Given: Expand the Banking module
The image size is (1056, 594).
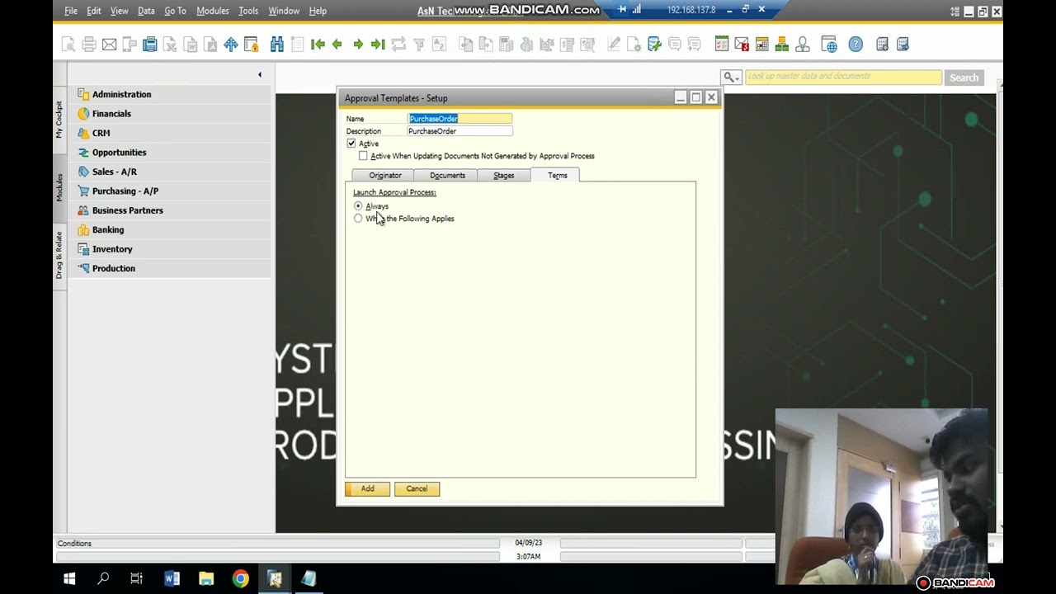Looking at the screenshot, I should tap(107, 230).
